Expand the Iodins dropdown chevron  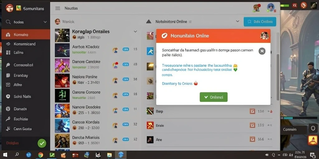tap(45, 22)
